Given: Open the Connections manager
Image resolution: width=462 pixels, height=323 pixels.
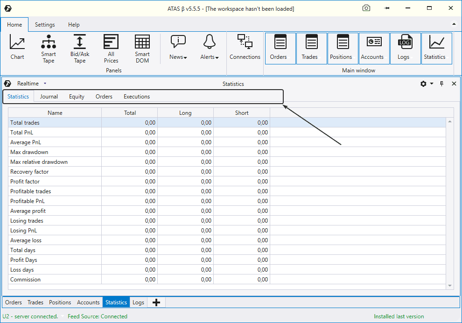Looking at the screenshot, I should point(245,48).
